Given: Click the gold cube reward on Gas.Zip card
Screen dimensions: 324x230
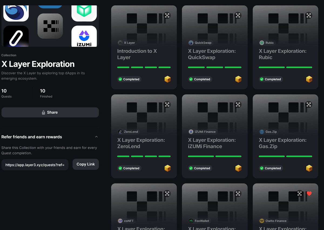Looking at the screenshot, I should [309, 168].
